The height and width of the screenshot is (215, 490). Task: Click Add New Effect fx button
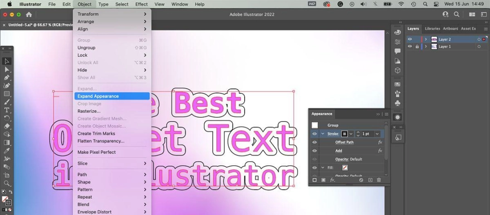tap(333, 180)
